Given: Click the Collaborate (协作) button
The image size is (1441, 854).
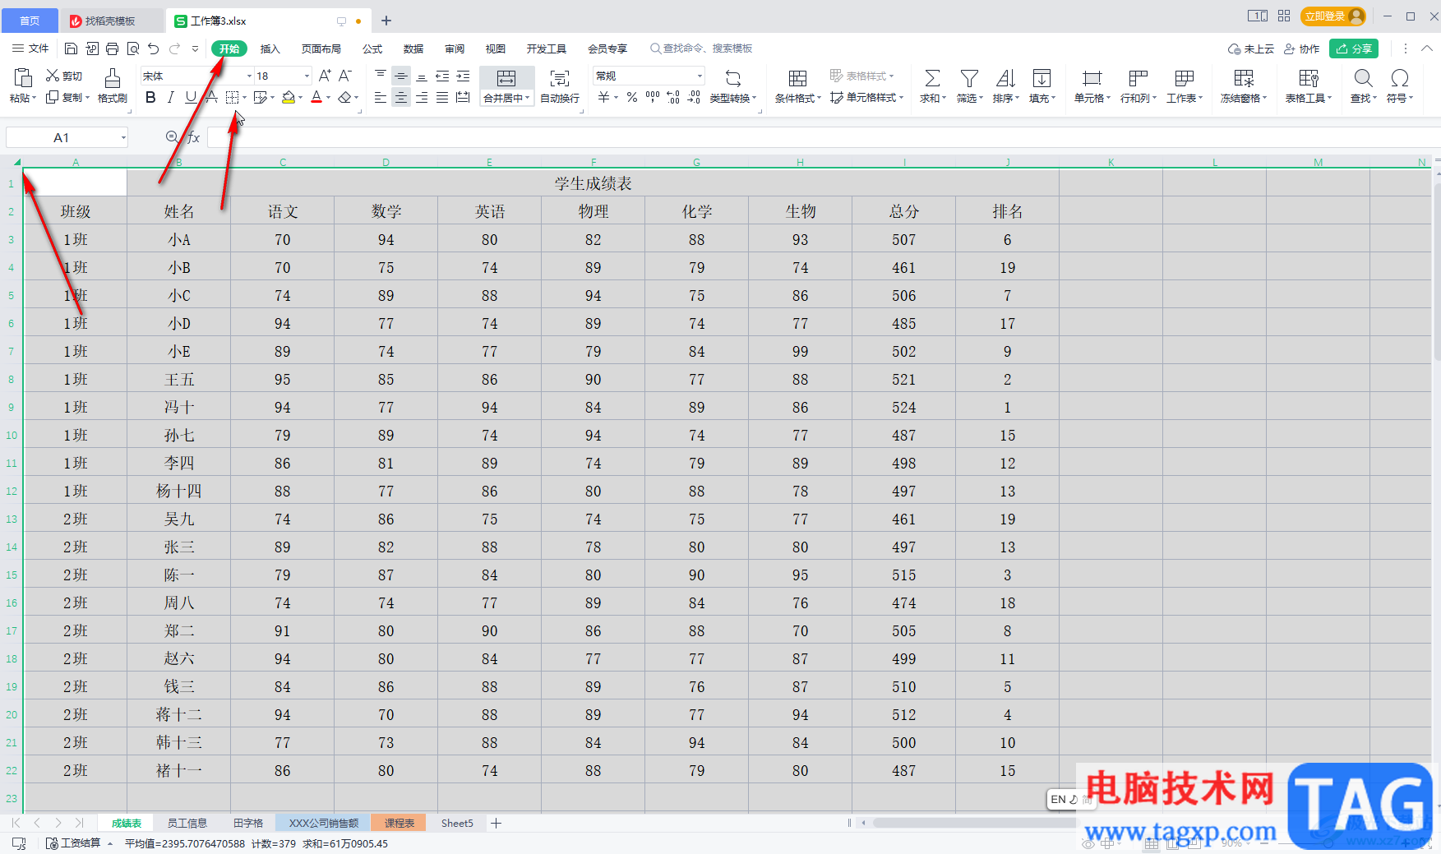Looking at the screenshot, I should tap(1302, 48).
